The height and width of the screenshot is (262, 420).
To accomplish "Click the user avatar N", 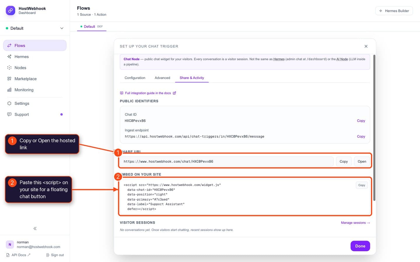I will tap(10, 245).
